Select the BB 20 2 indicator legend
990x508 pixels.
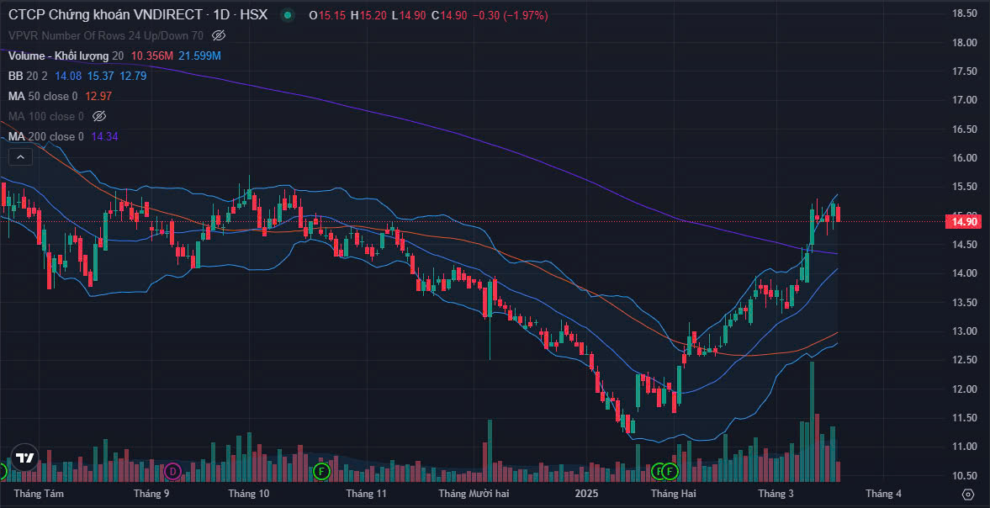tap(29, 76)
